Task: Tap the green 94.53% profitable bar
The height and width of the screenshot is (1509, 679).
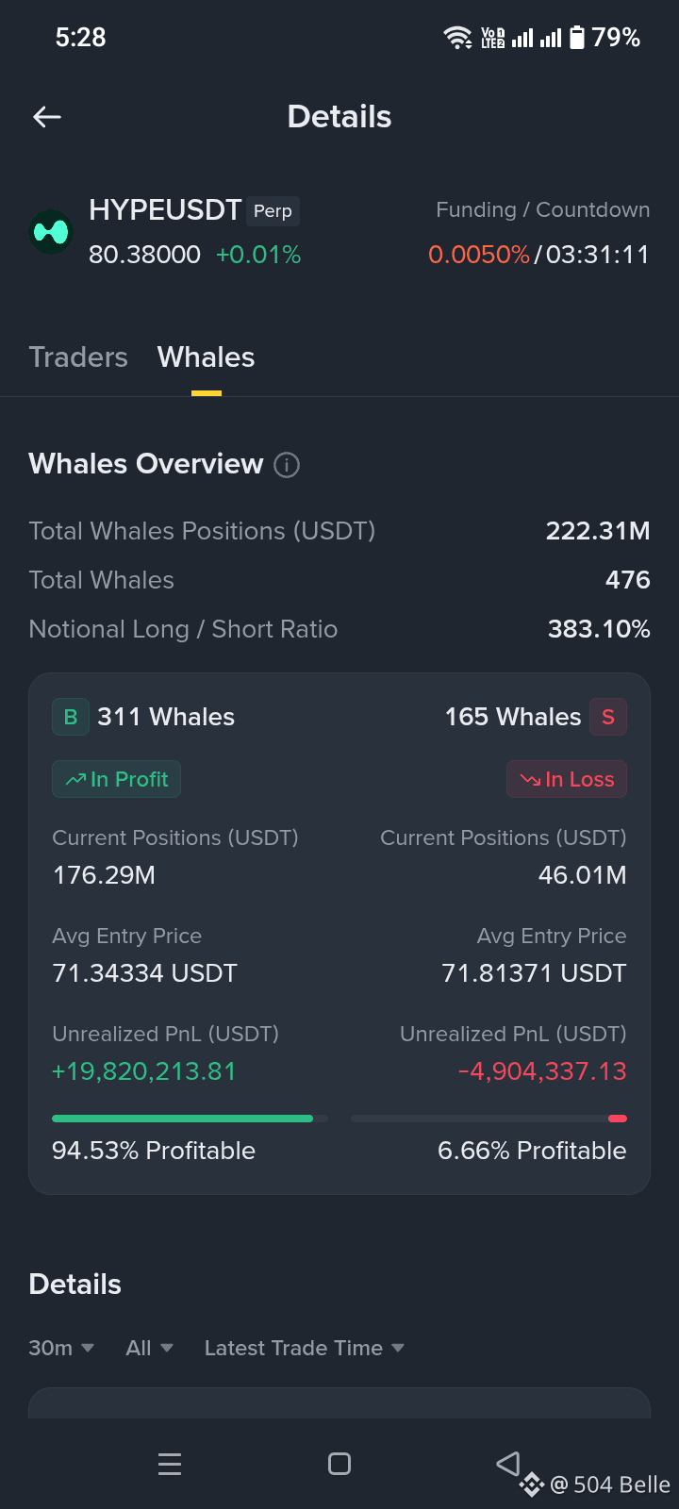Action: pos(182,1119)
